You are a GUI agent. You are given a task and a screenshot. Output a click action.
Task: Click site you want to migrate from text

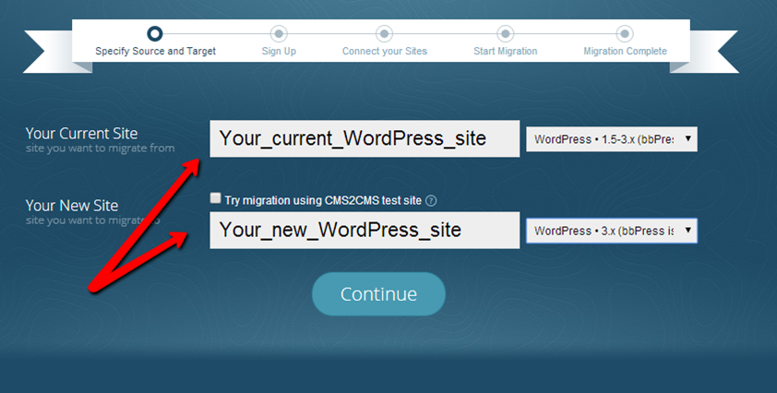coord(100,149)
